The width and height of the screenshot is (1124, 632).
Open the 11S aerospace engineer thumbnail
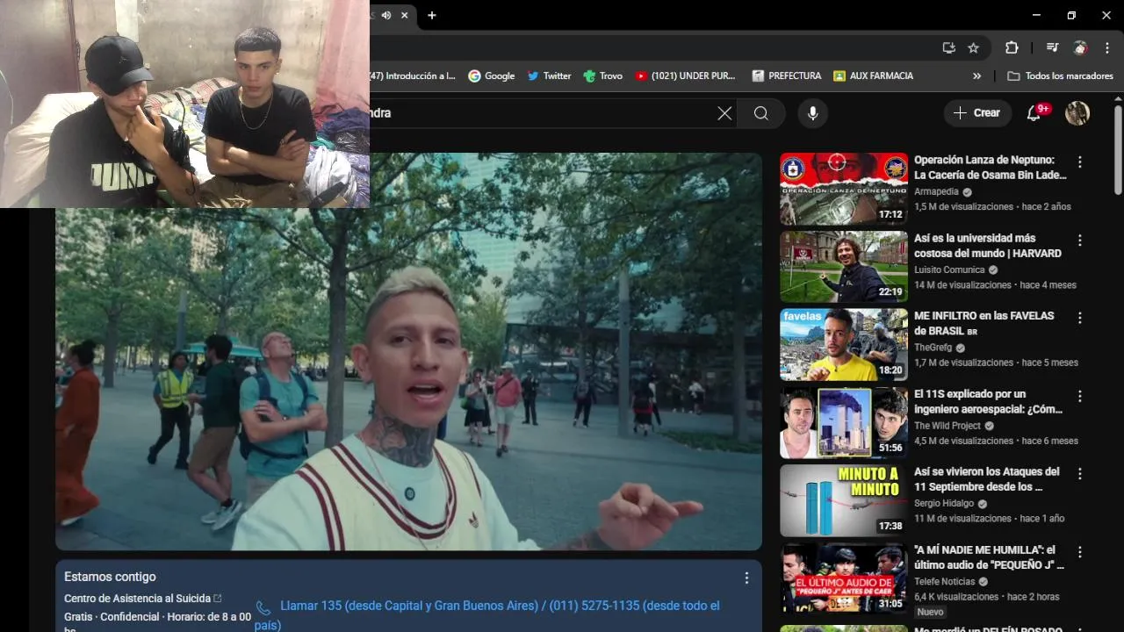click(x=844, y=422)
